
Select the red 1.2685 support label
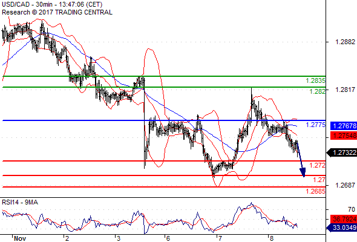click(x=316, y=191)
